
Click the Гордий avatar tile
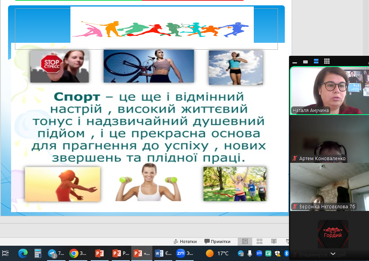click(333, 234)
